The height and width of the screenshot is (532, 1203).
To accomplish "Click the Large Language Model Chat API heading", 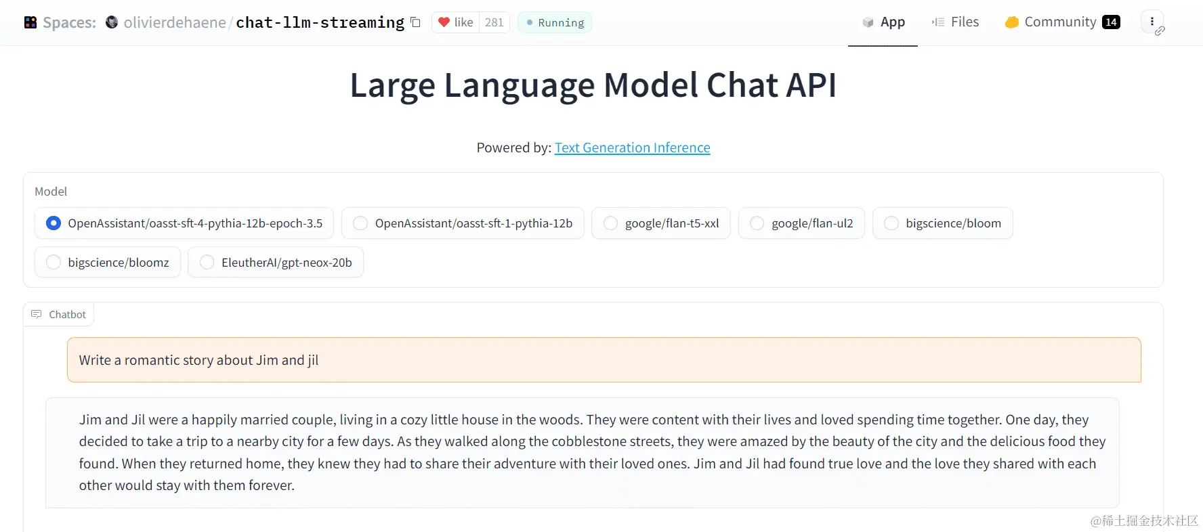I will click(593, 85).
